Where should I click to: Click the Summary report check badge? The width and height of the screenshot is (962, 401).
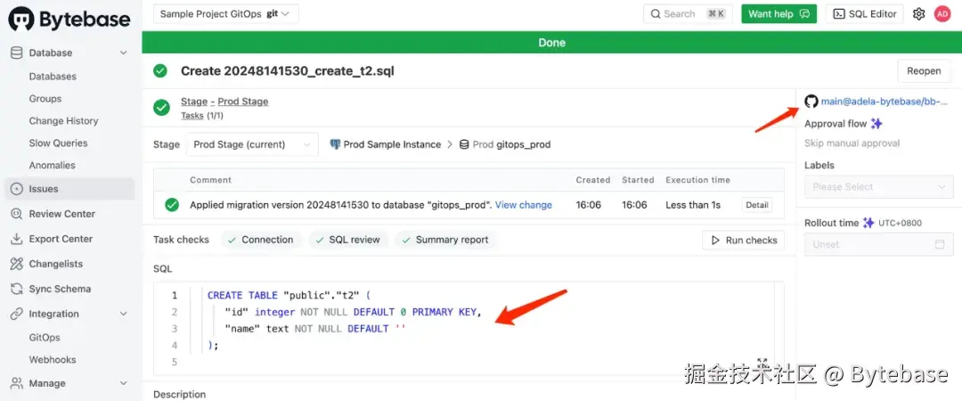tap(446, 240)
